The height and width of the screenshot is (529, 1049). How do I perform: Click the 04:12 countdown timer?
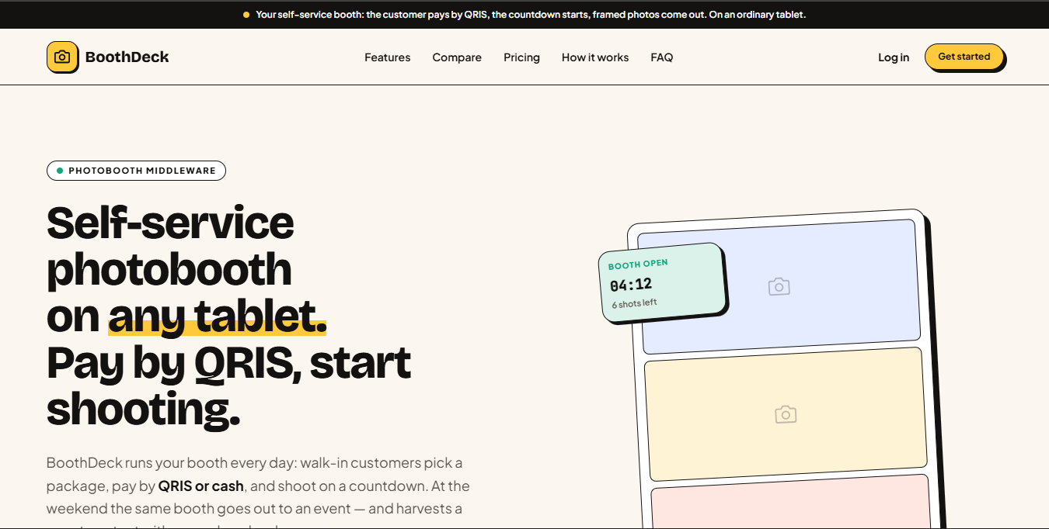click(631, 284)
